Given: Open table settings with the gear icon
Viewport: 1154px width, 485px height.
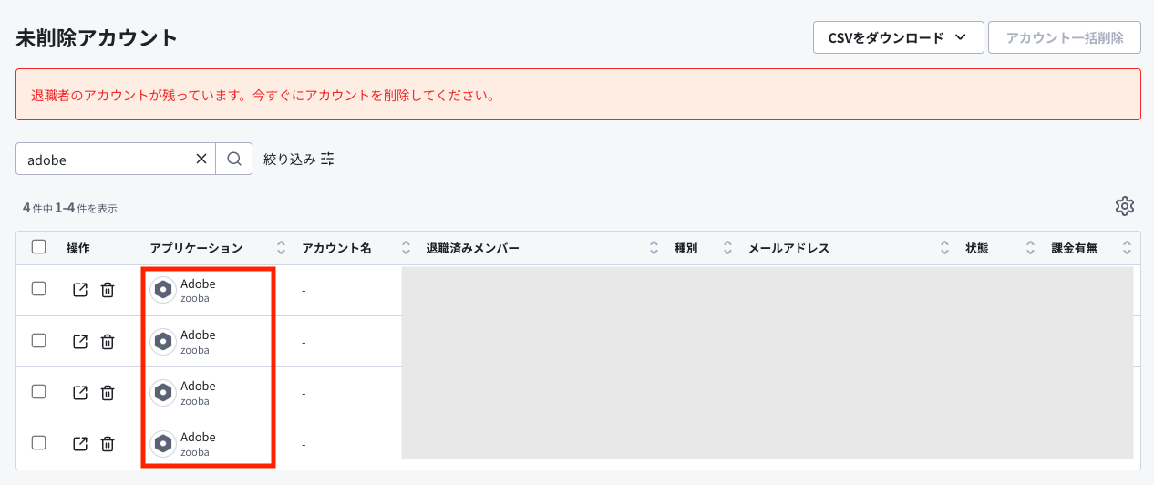Looking at the screenshot, I should click(1125, 206).
